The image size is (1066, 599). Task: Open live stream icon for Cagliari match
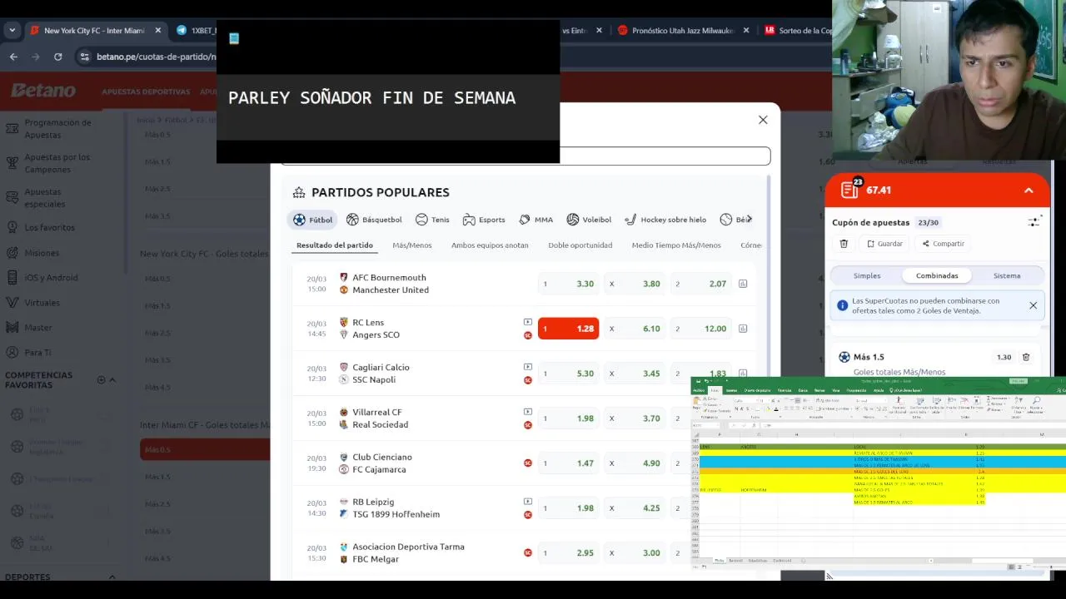(x=527, y=367)
